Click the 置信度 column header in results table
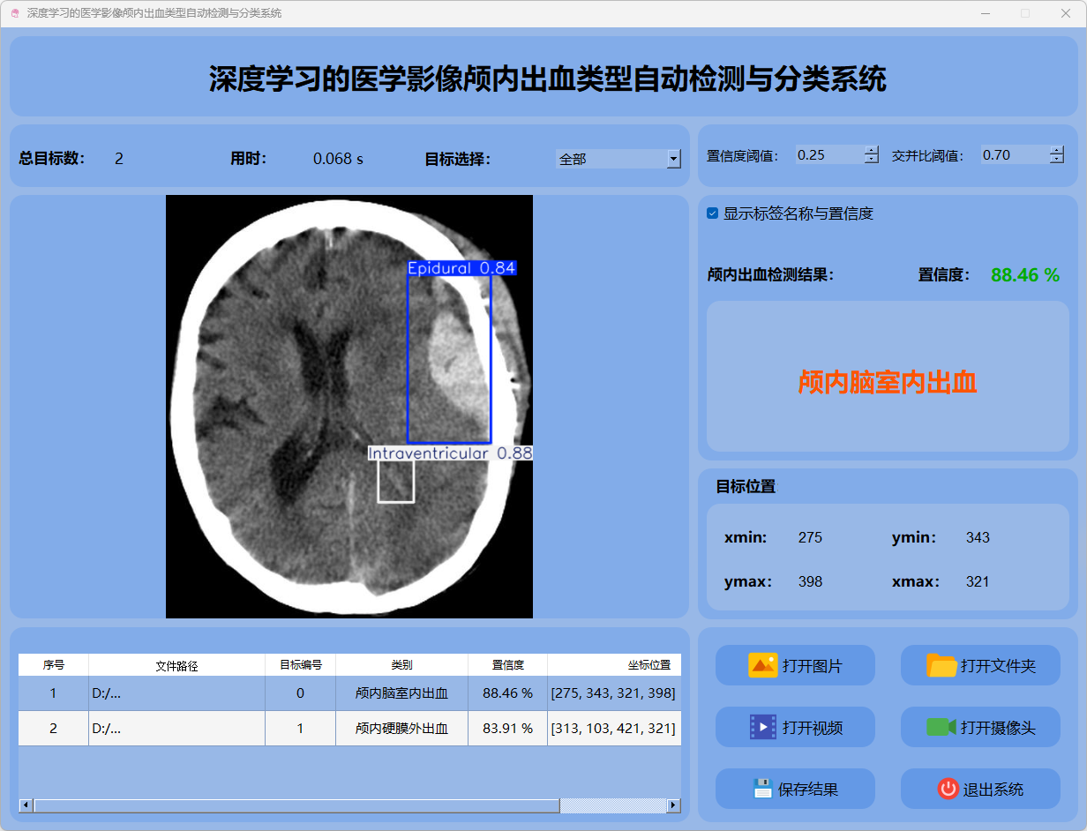The width and height of the screenshot is (1087, 831). (507, 665)
